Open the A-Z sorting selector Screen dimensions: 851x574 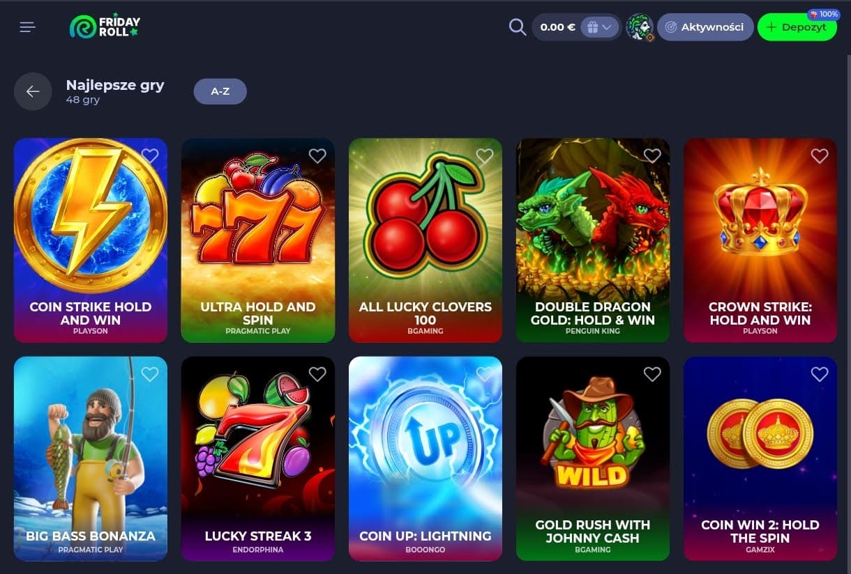click(x=220, y=91)
